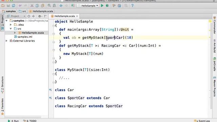Fold the object HelloSample code block
Screen dimensions: 217x122
pyautogui.click(x=54, y=26)
